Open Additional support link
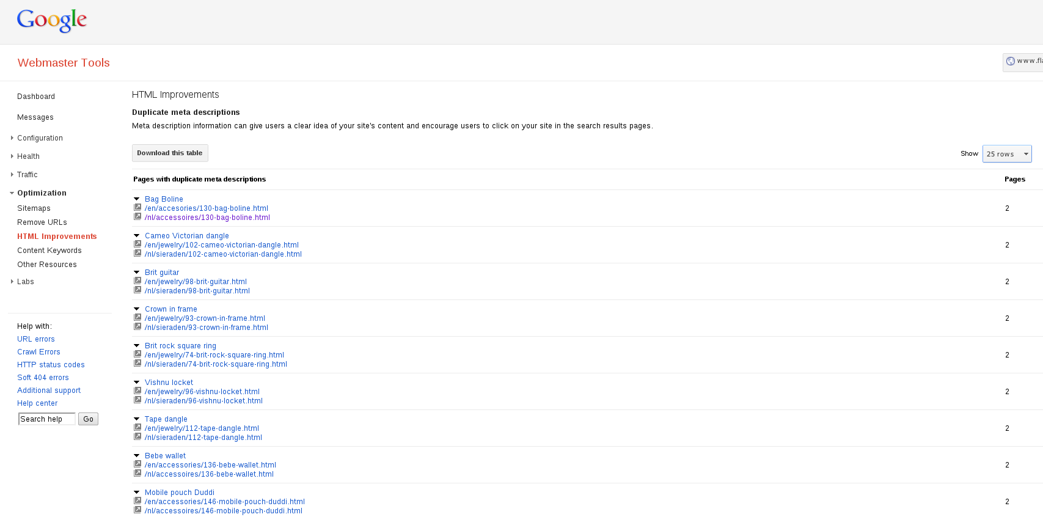The height and width of the screenshot is (517, 1043). pyautogui.click(x=49, y=391)
